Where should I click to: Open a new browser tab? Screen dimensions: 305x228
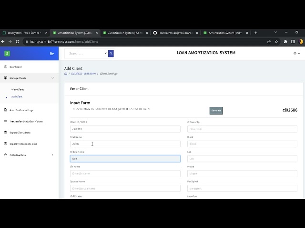(x=256, y=33)
